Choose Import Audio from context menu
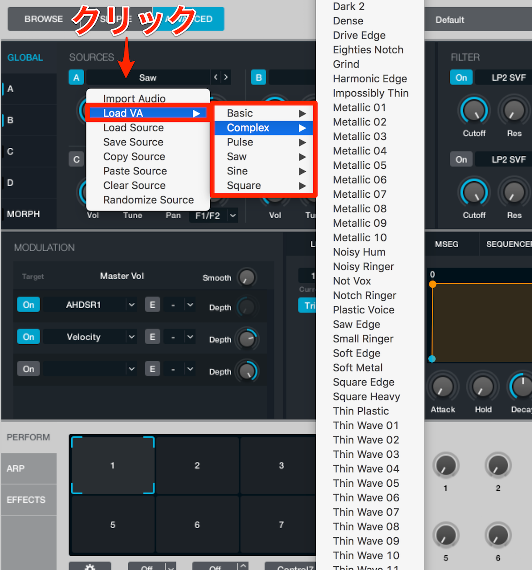The height and width of the screenshot is (570, 532). [134, 98]
